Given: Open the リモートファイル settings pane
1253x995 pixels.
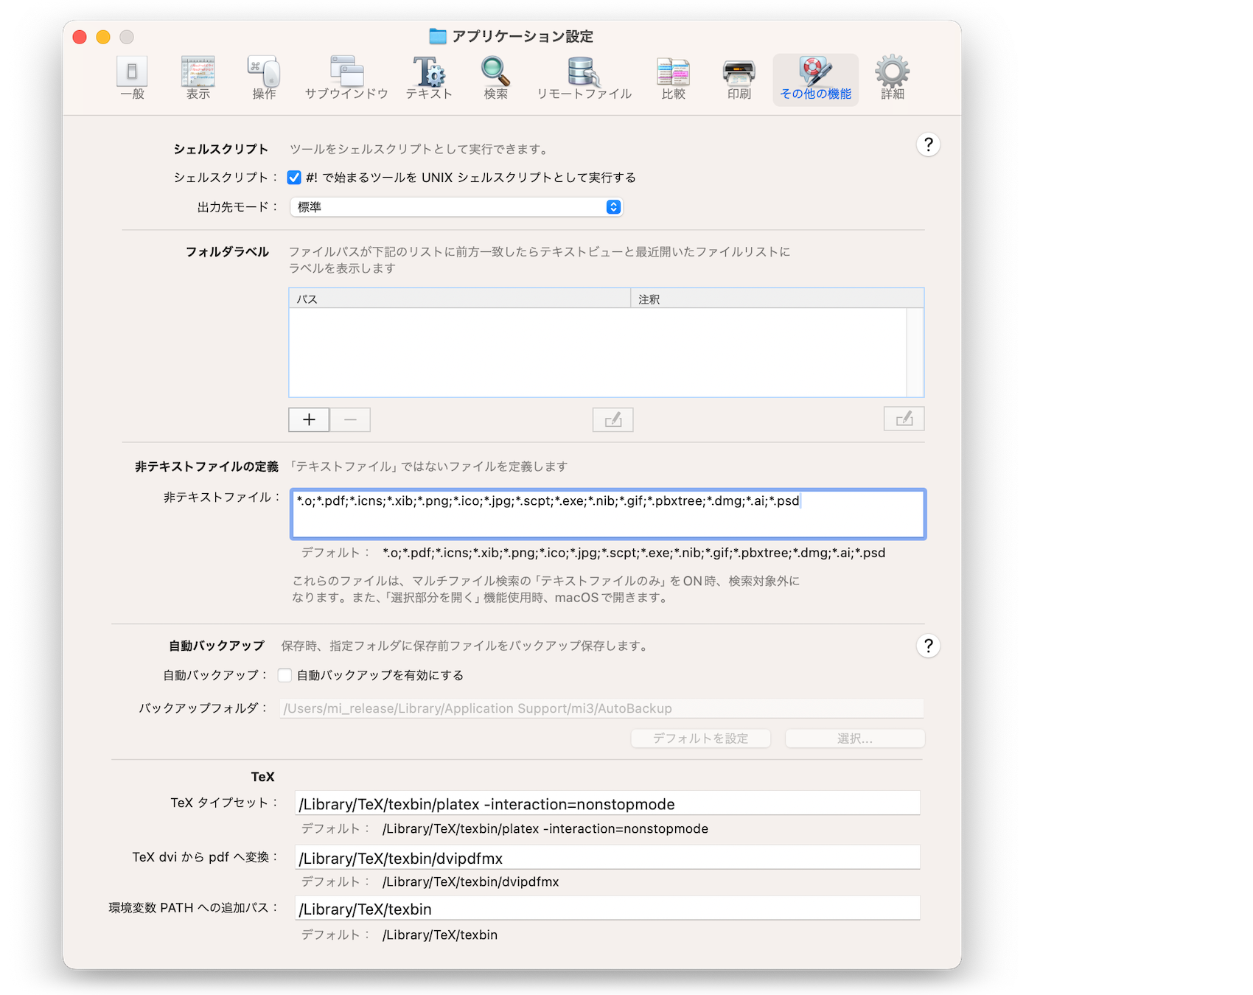Looking at the screenshot, I should (584, 78).
